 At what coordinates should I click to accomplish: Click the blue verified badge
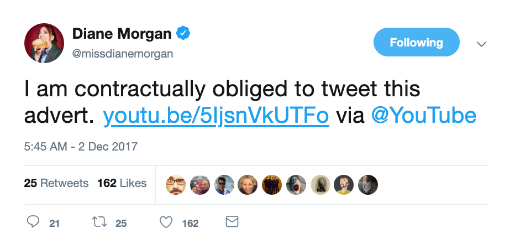(183, 34)
